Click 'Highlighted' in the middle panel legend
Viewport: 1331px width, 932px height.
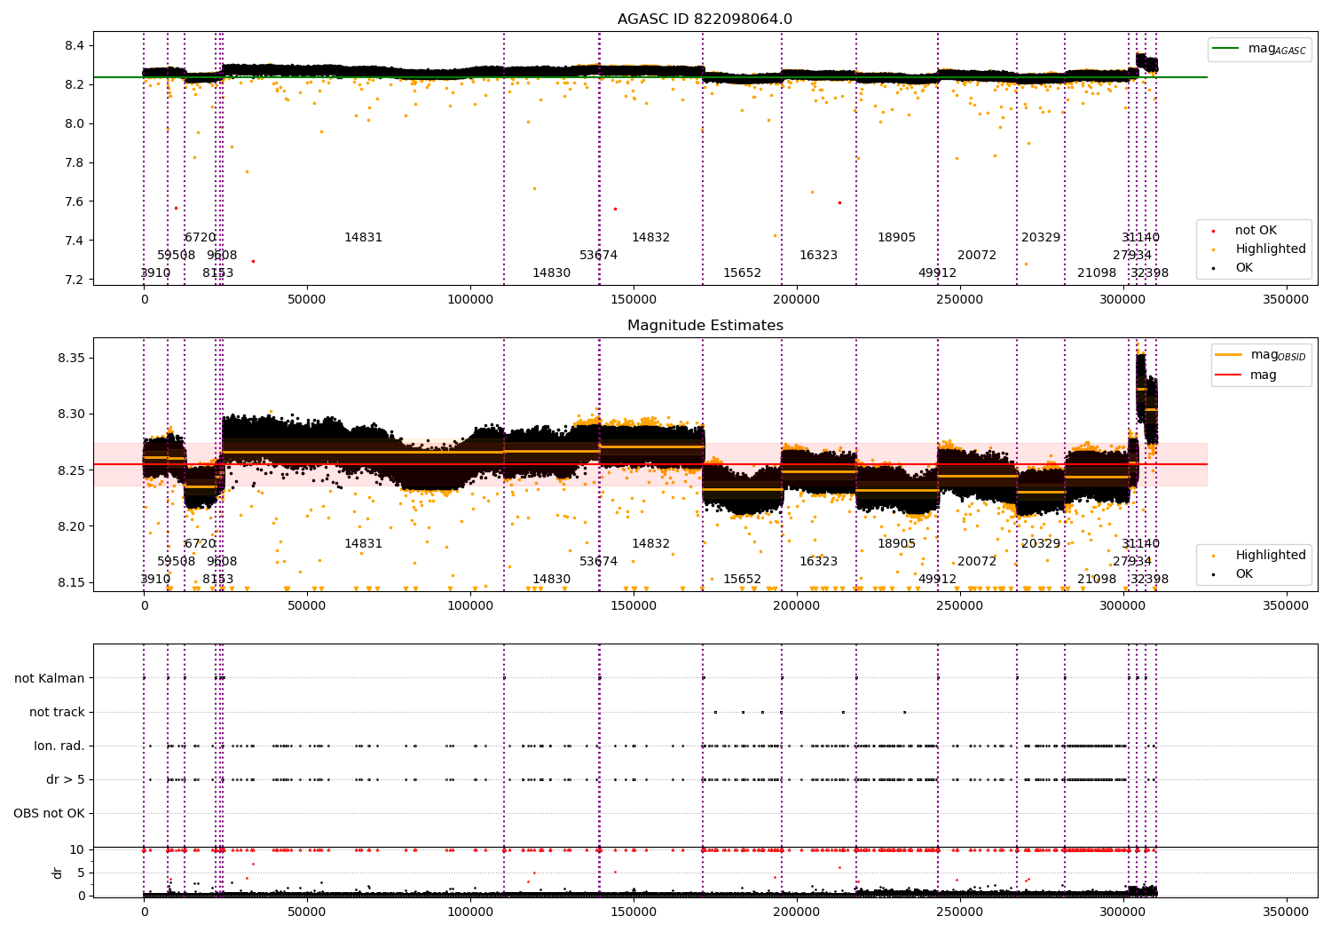(1260, 556)
